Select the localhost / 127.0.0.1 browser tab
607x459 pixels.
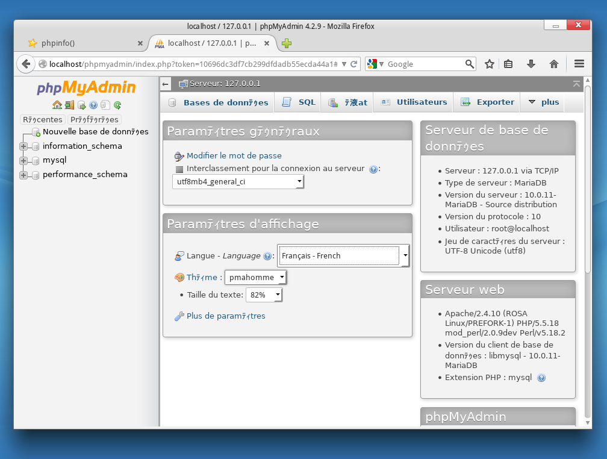[x=212, y=43]
